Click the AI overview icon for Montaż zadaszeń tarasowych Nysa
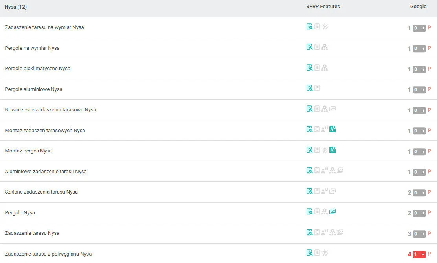The width and height of the screenshot is (437, 263). (x=332, y=129)
